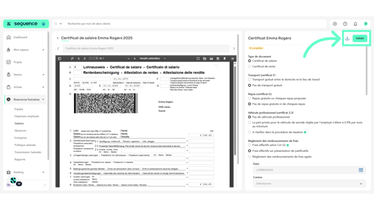Click the PDF bookmark icon
The width and height of the screenshot is (374, 210).
(225, 59)
